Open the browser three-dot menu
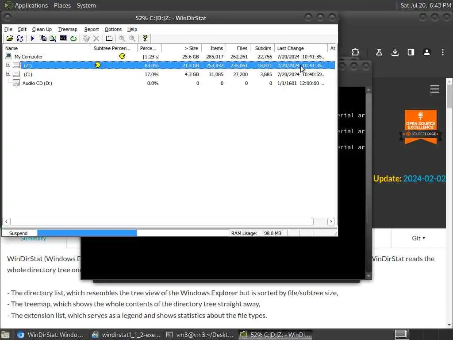This screenshot has height=340, width=453. tap(442, 52)
